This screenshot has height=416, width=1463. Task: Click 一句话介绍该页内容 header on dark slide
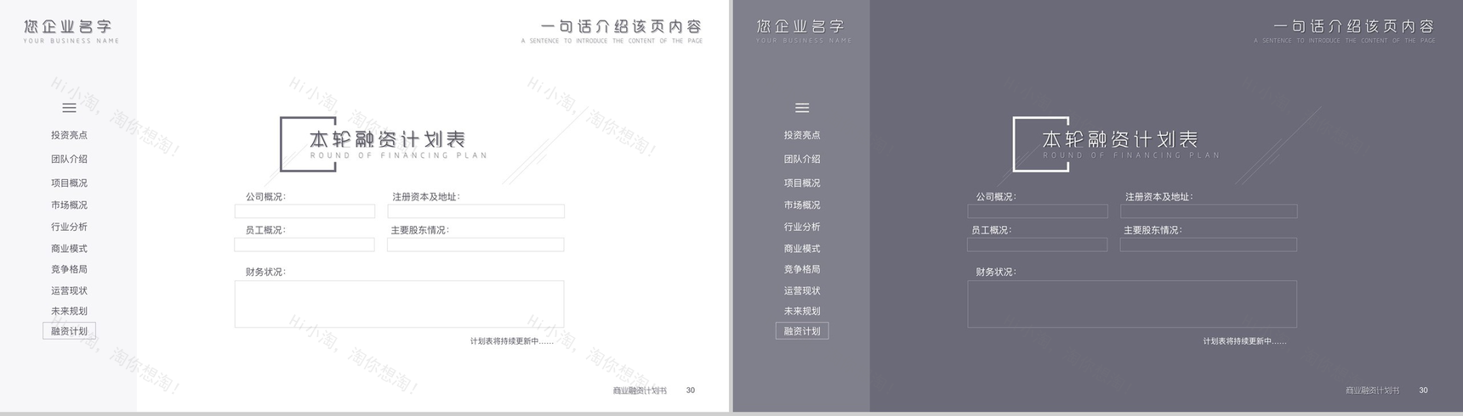1354,27
